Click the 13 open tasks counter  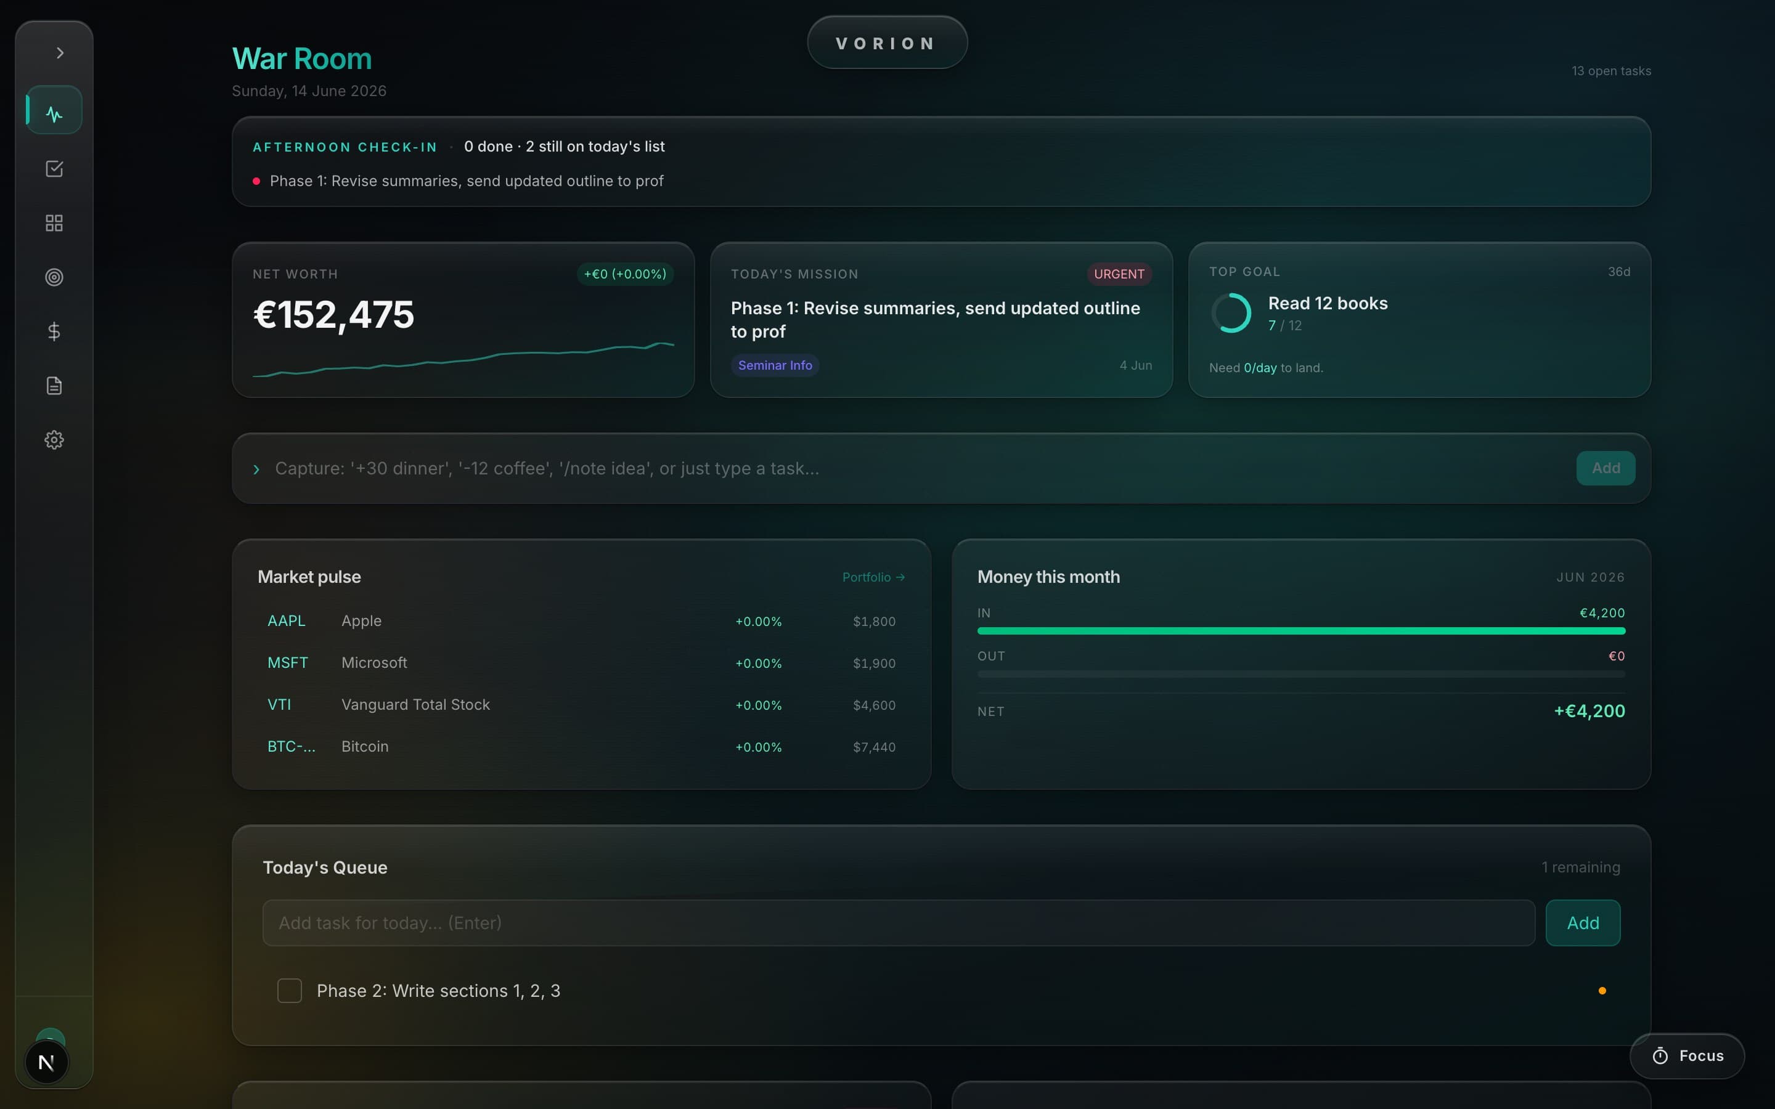click(1612, 71)
